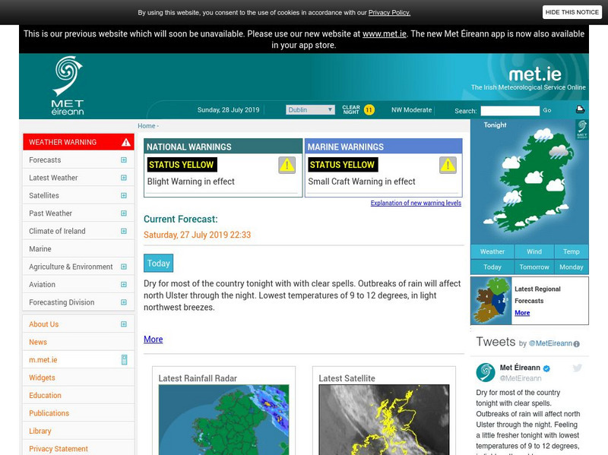
Task: Open the www.met.ie link
Action: 385,34
